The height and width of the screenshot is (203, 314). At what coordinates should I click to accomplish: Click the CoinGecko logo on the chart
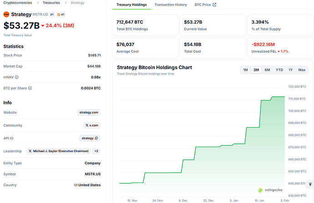coord(260,190)
